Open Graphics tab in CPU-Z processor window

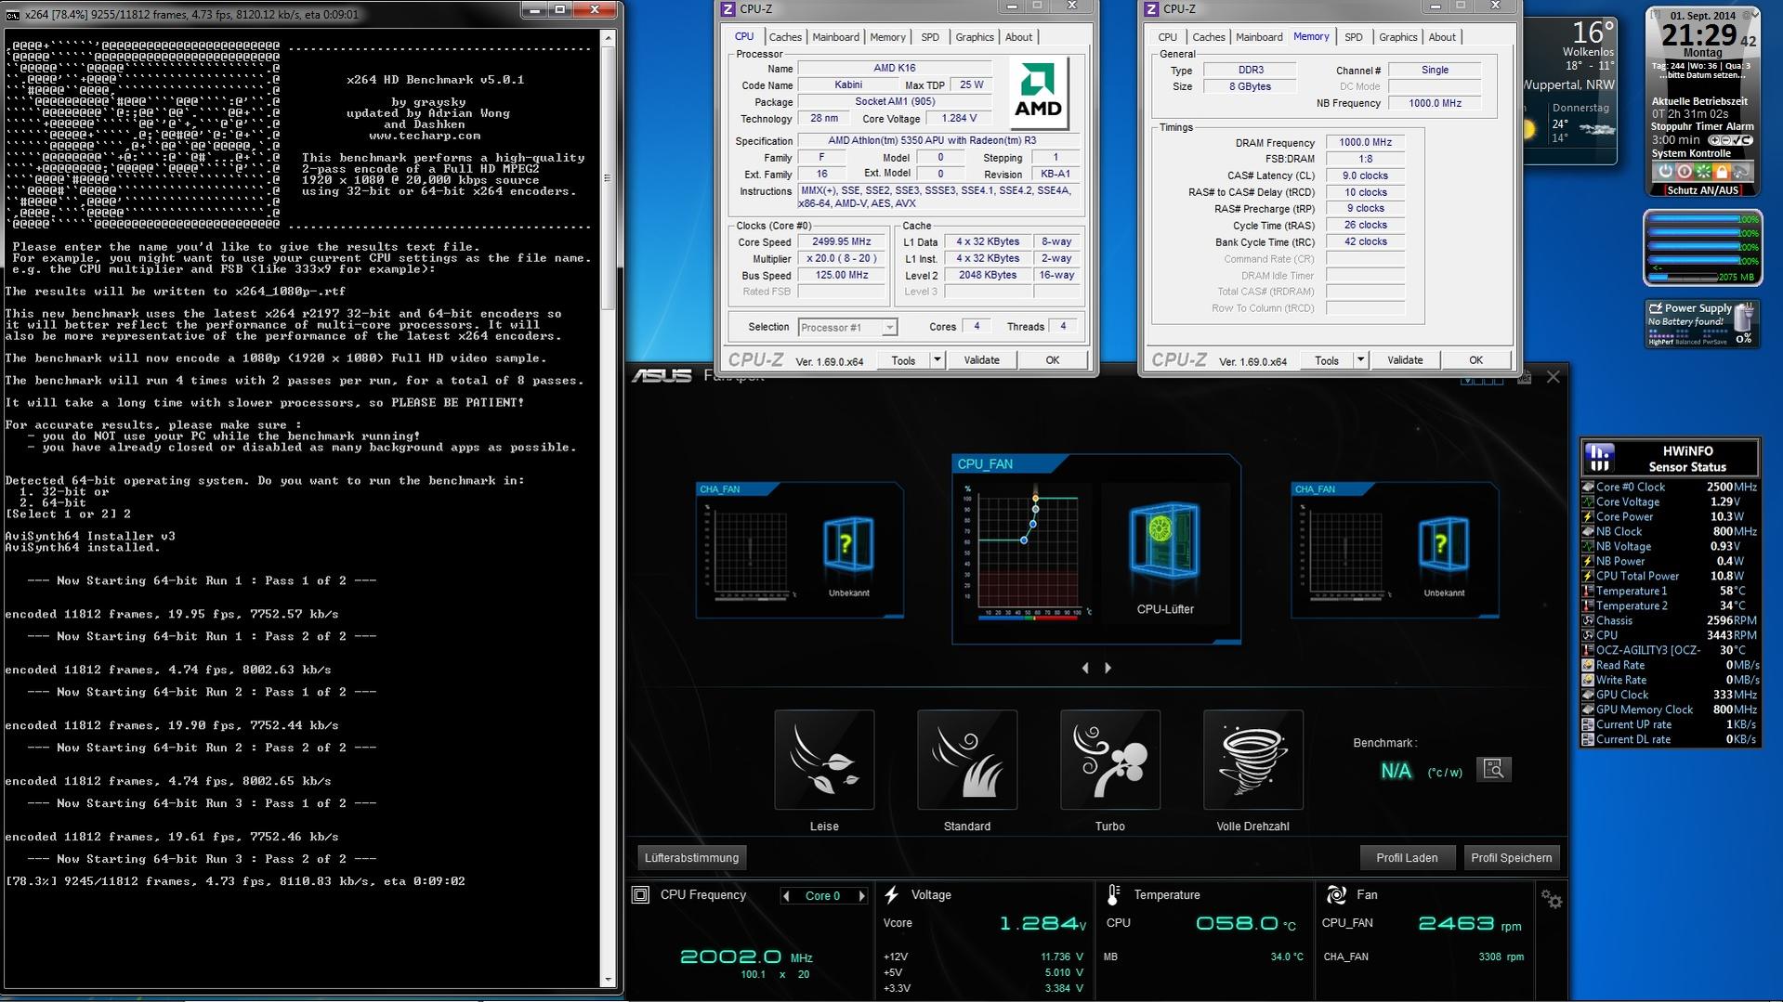click(x=975, y=37)
